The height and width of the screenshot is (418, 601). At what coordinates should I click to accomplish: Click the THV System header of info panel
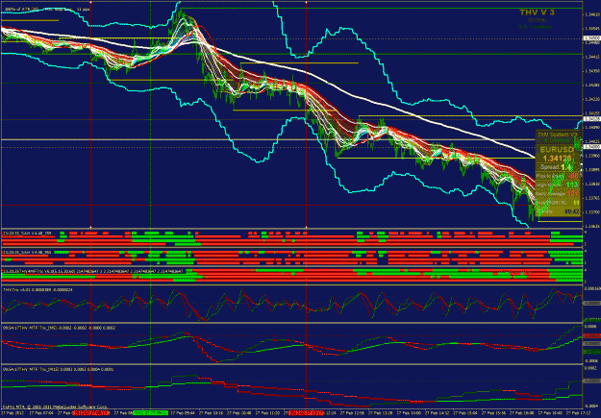pyautogui.click(x=558, y=135)
